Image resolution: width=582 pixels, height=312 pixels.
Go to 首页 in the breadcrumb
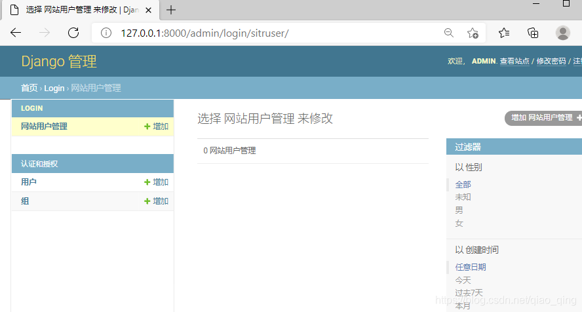click(x=29, y=88)
